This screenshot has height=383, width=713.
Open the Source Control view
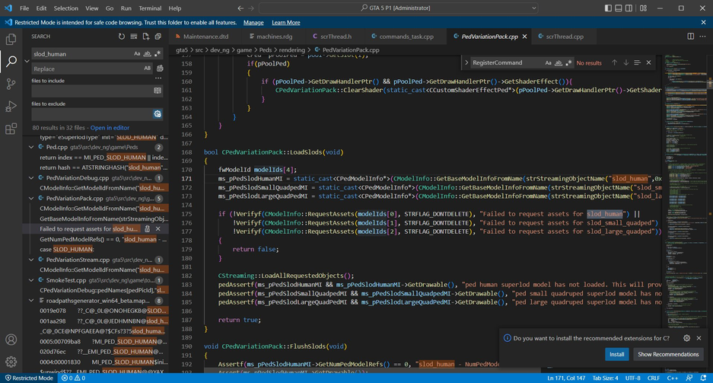tap(11, 84)
